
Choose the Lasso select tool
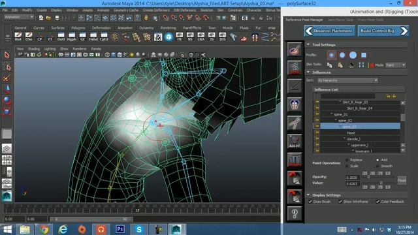(x=7, y=67)
